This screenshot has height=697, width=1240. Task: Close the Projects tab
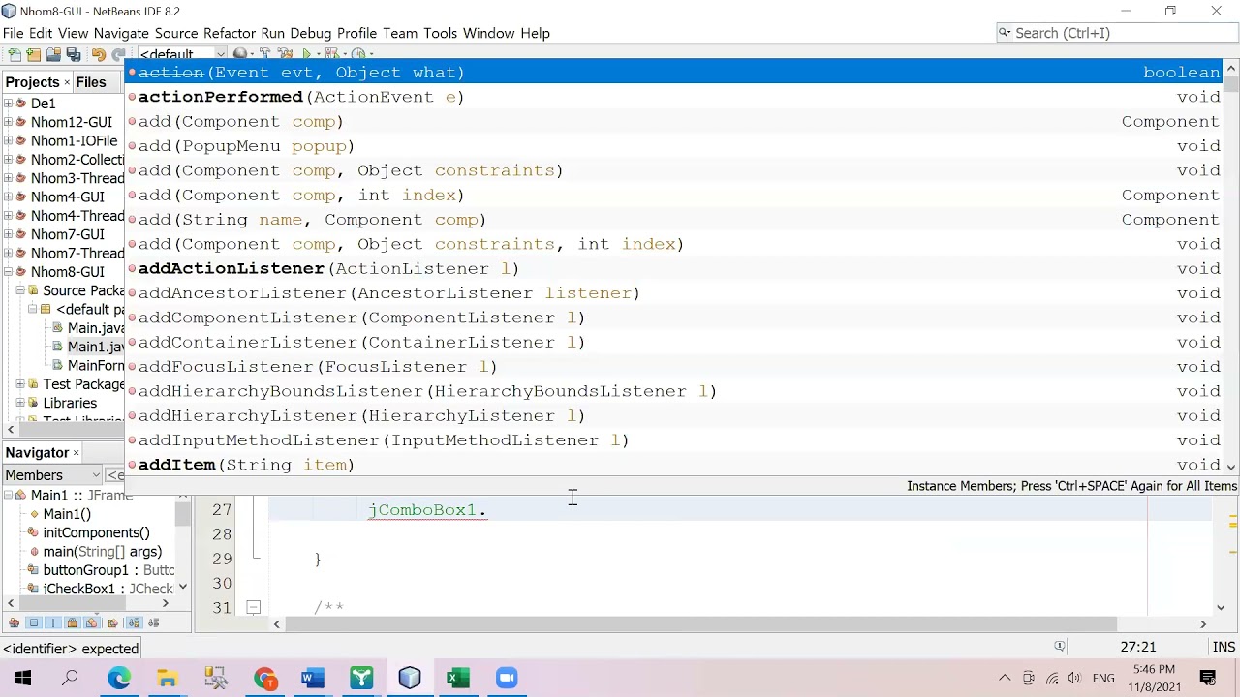(67, 82)
